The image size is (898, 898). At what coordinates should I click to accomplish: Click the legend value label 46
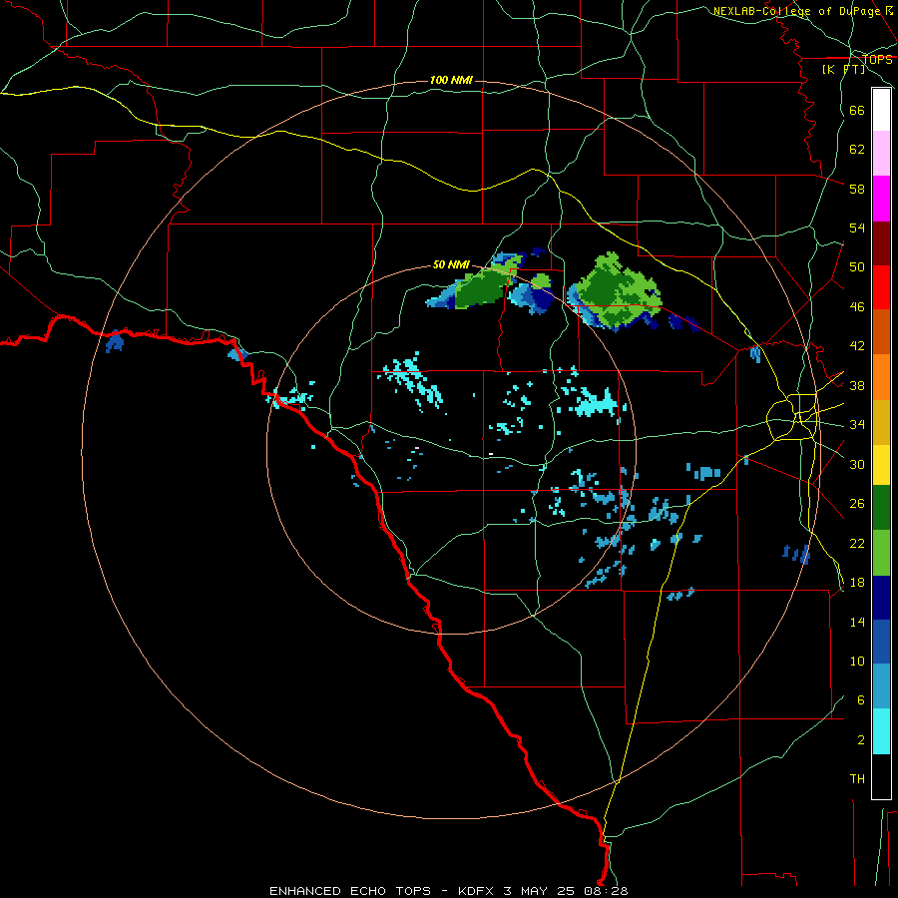tap(857, 307)
